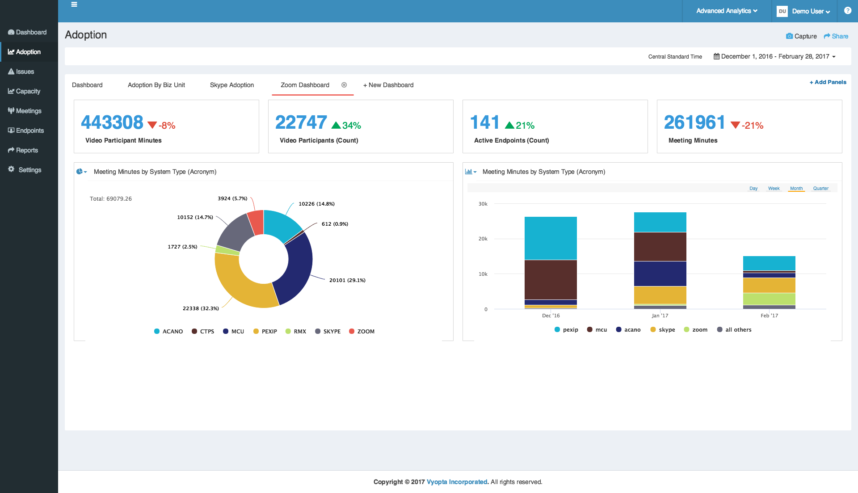Click the Settings gear icon
858x493 pixels.
(x=11, y=169)
